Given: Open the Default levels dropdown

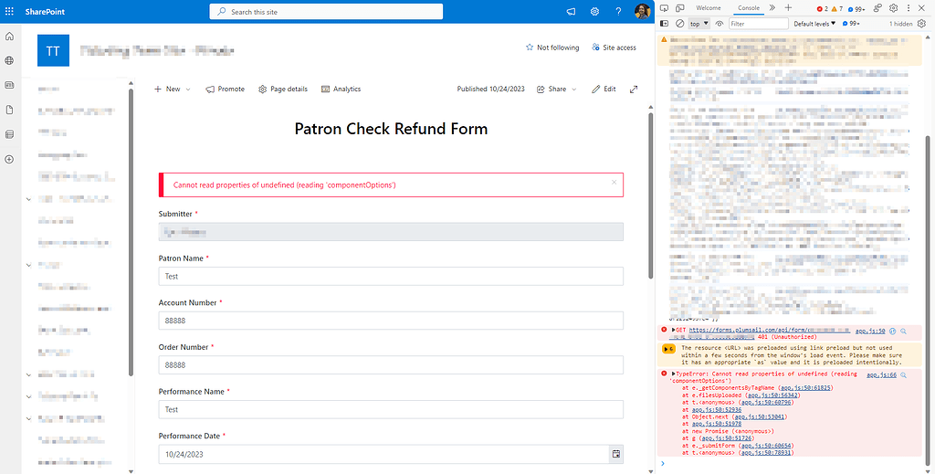Looking at the screenshot, I should 814,24.
